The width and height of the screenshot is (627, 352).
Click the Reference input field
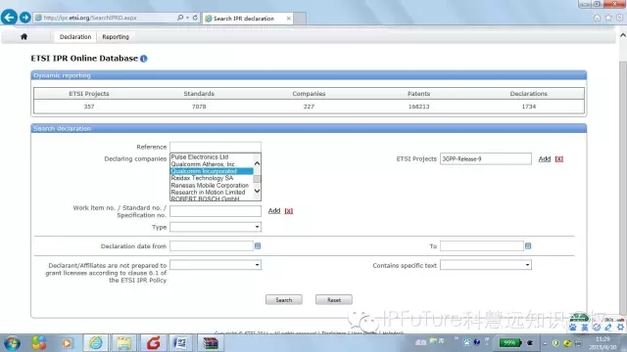[216, 147]
